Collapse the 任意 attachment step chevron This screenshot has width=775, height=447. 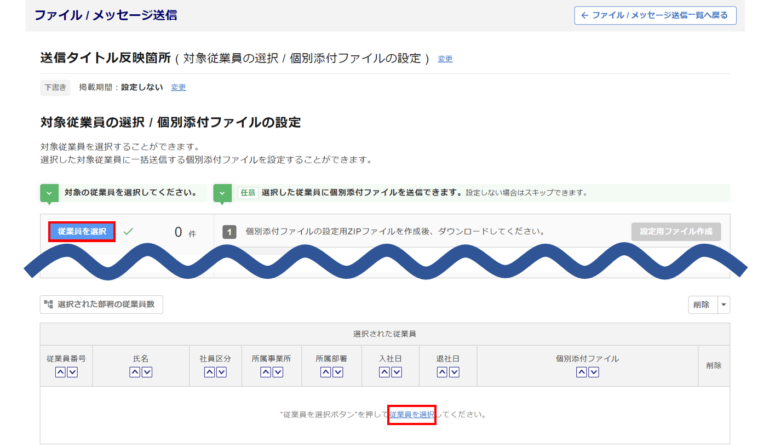tap(222, 193)
